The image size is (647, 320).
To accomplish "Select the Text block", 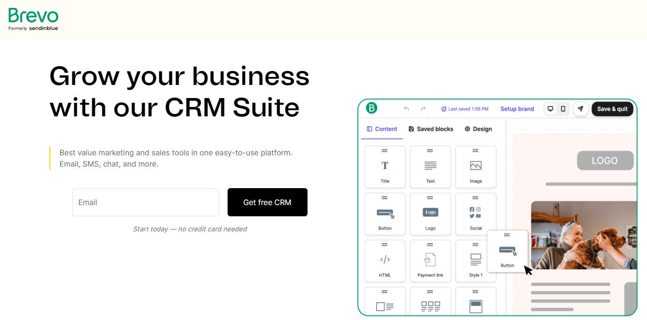I will point(430,167).
